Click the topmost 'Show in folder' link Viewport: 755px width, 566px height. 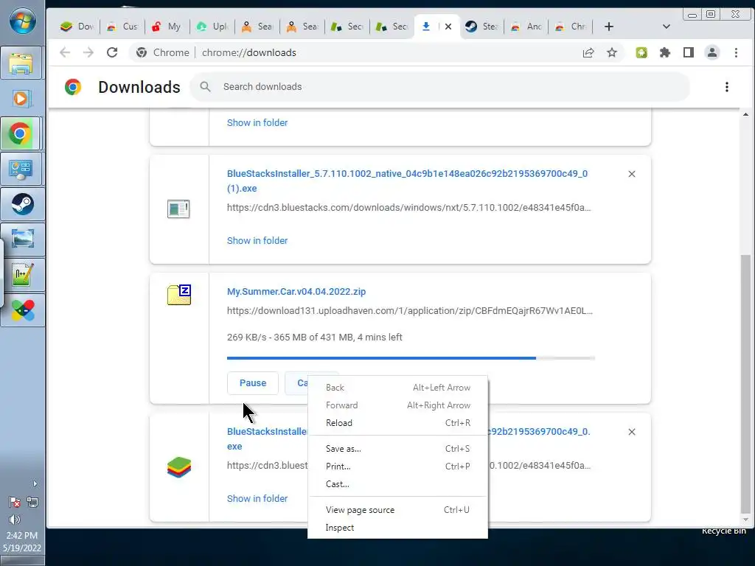(257, 123)
